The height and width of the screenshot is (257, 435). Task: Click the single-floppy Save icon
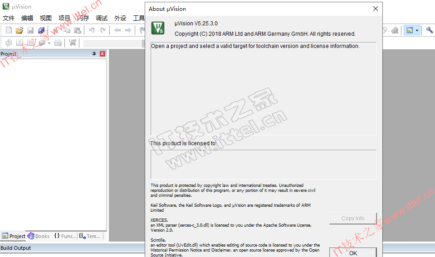pyautogui.click(x=30, y=30)
